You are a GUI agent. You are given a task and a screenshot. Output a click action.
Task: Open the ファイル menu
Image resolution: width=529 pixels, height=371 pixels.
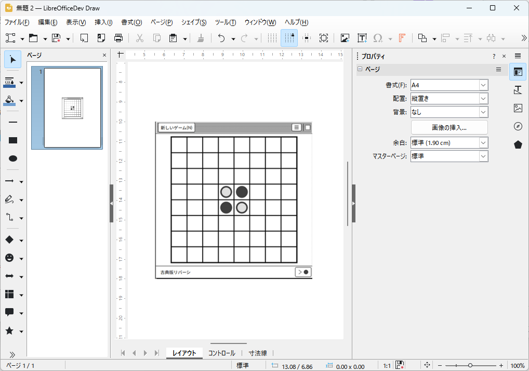pyautogui.click(x=17, y=22)
